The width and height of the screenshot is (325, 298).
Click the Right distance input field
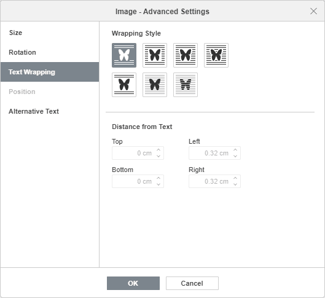tap(214, 181)
